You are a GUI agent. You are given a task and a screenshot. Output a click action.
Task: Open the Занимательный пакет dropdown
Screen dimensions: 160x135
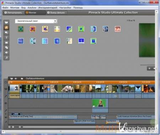(x=36, y=21)
